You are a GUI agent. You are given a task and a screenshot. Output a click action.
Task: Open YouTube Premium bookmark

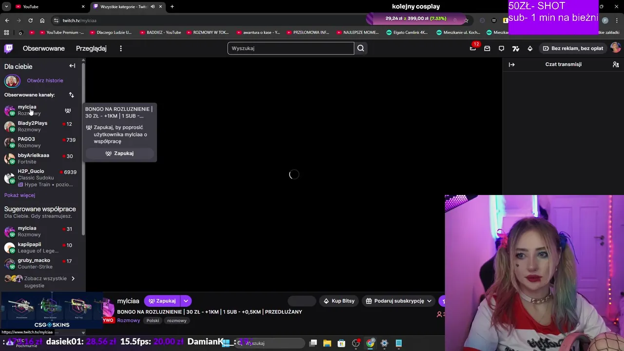[x=60, y=33]
